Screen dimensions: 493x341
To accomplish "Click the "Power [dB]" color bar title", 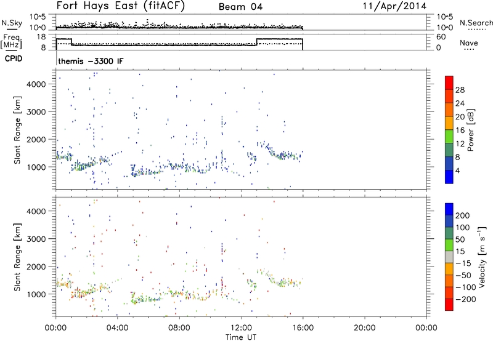I will tap(471, 130).
